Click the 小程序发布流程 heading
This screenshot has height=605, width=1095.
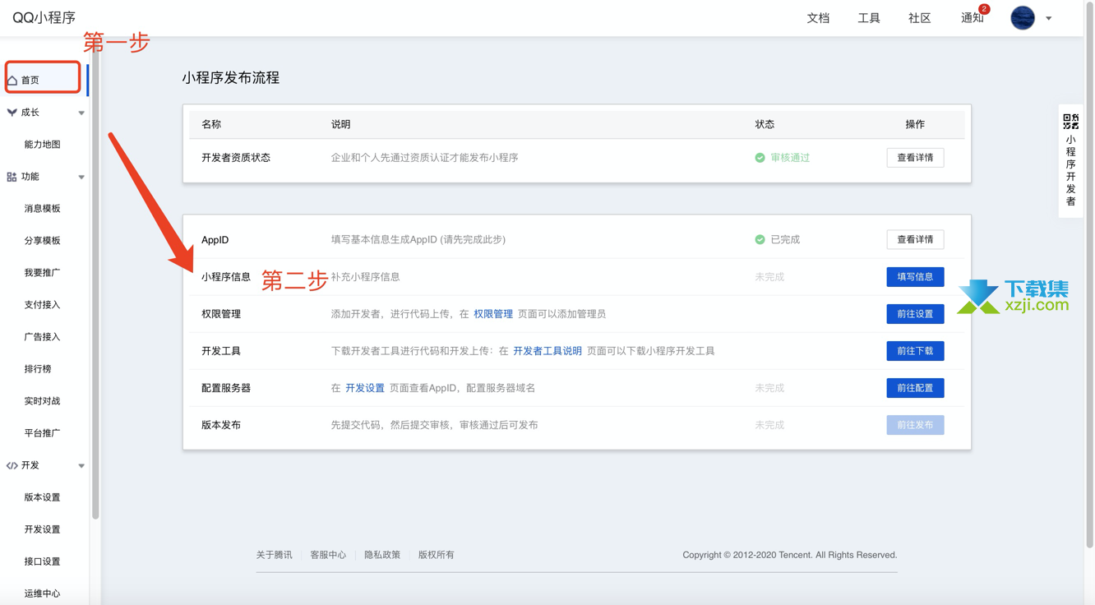pyautogui.click(x=231, y=78)
